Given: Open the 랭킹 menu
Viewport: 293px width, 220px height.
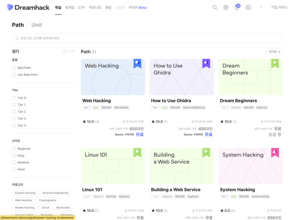Looking at the screenshot, I should [x=108, y=7].
